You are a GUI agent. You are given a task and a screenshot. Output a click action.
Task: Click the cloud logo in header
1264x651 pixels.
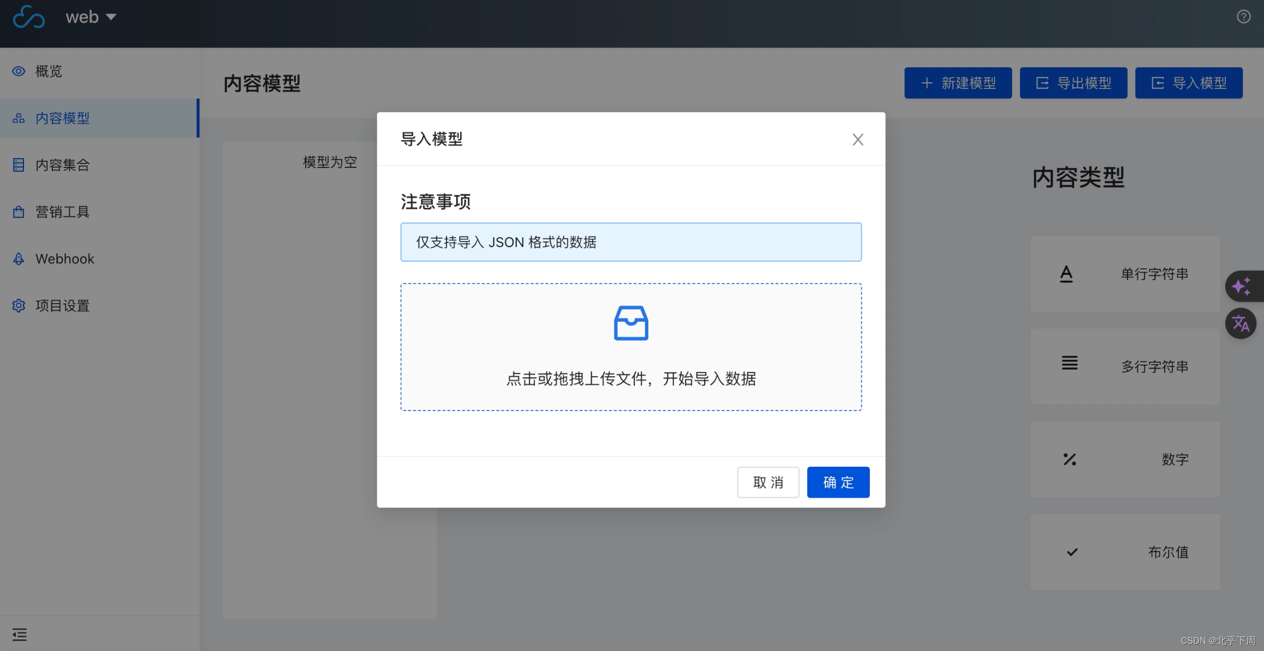click(28, 17)
